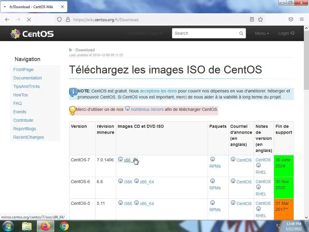
Task: Open RHEL release notes for CentOS-6
Action: 261,194
